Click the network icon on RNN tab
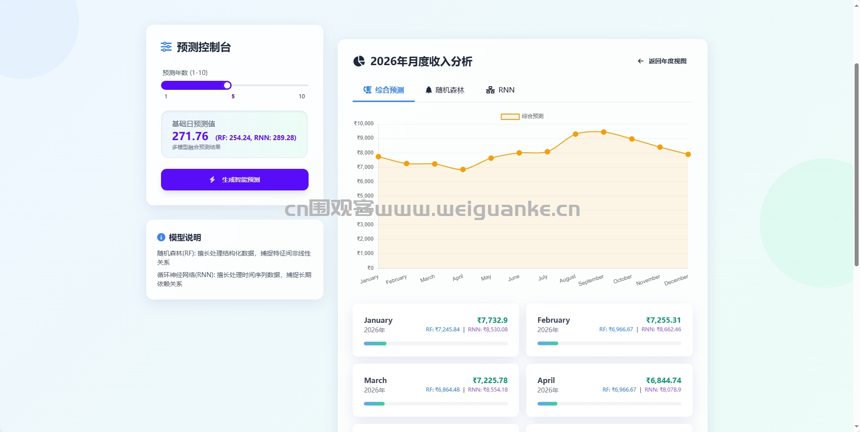Image resolution: width=860 pixels, height=432 pixels. pyautogui.click(x=490, y=90)
